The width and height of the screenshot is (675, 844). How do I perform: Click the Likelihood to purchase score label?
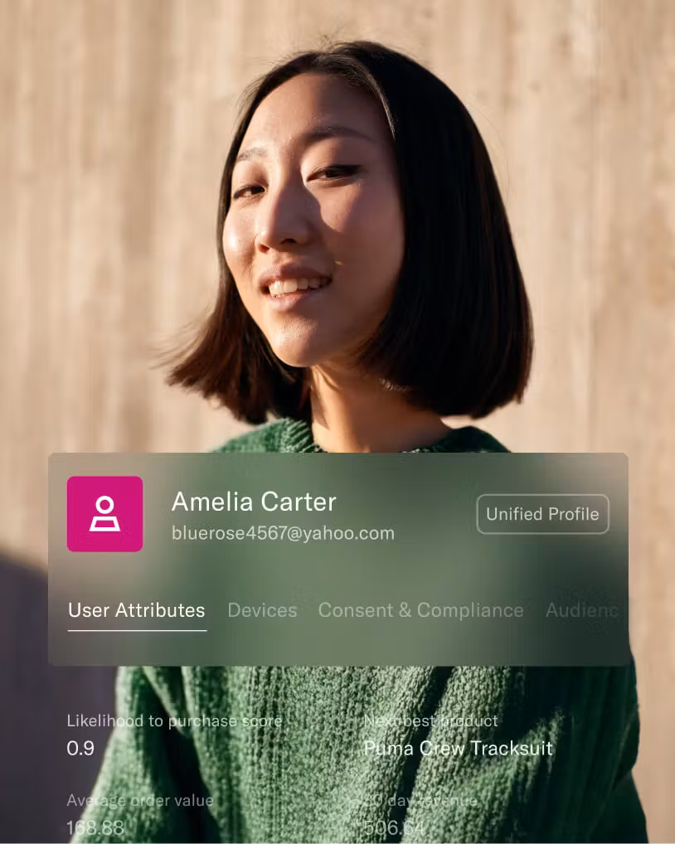(173, 720)
